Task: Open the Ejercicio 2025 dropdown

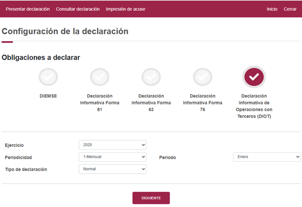Action: pos(112,145)
